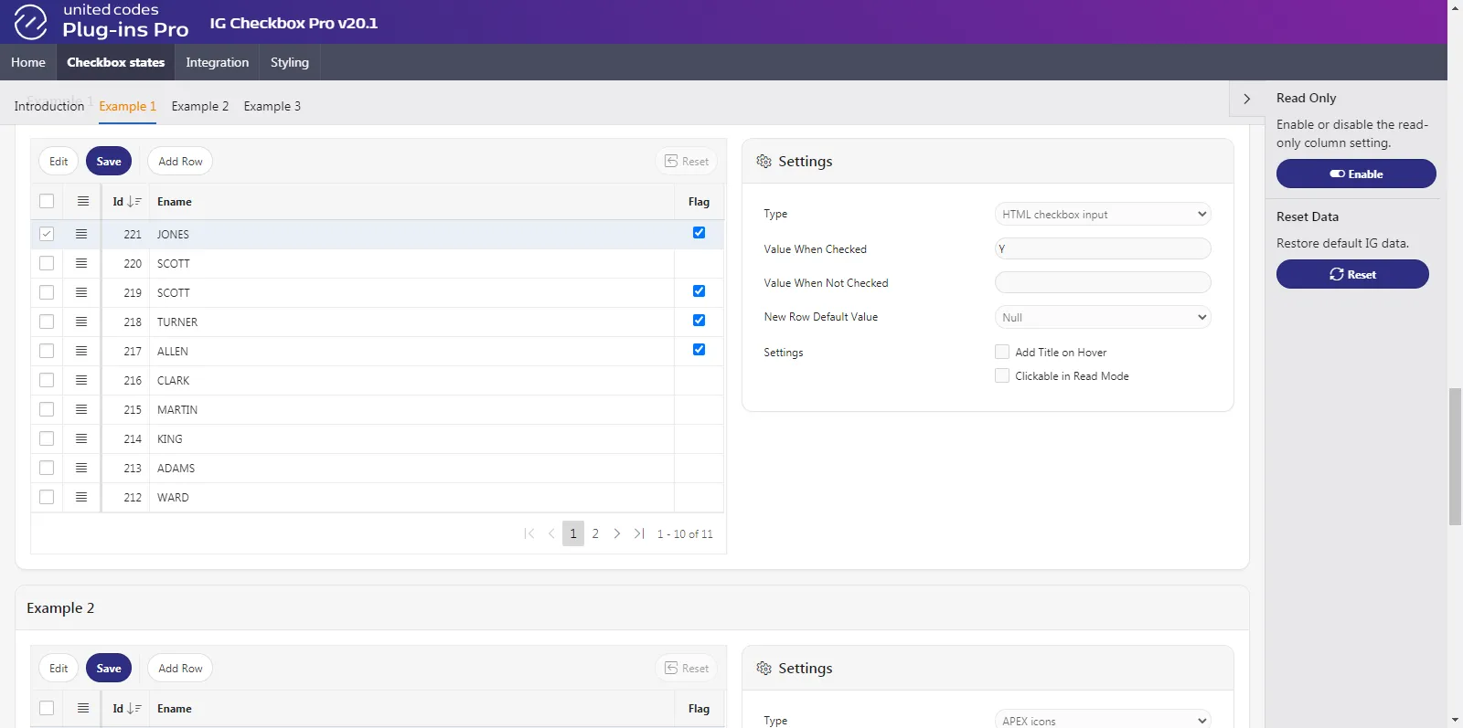Open row actions menu for TURNER row
Image resolution: width=1463 pixels, height=728 pixels.
pos(81,322)
